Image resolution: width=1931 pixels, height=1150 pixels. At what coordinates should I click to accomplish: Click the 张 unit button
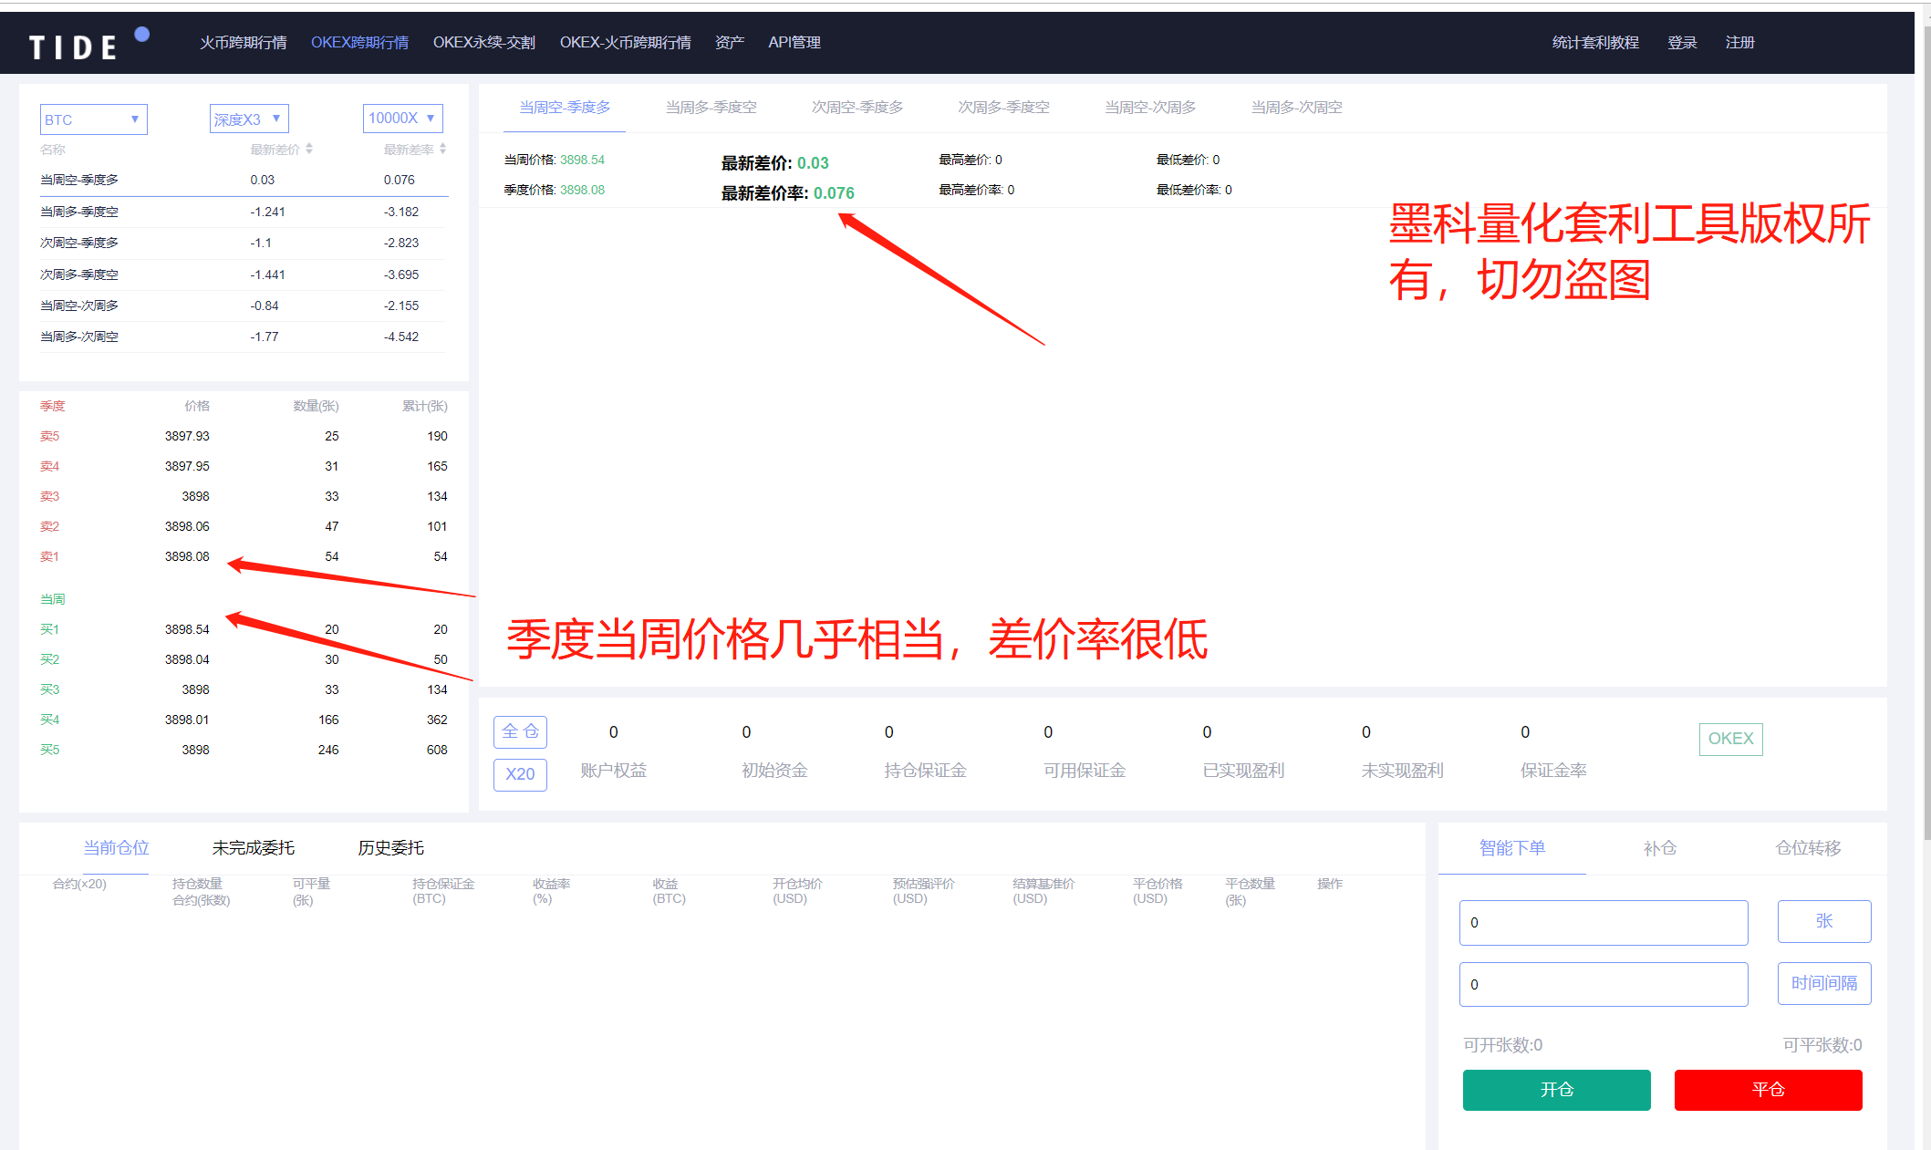coord(1823,921)
